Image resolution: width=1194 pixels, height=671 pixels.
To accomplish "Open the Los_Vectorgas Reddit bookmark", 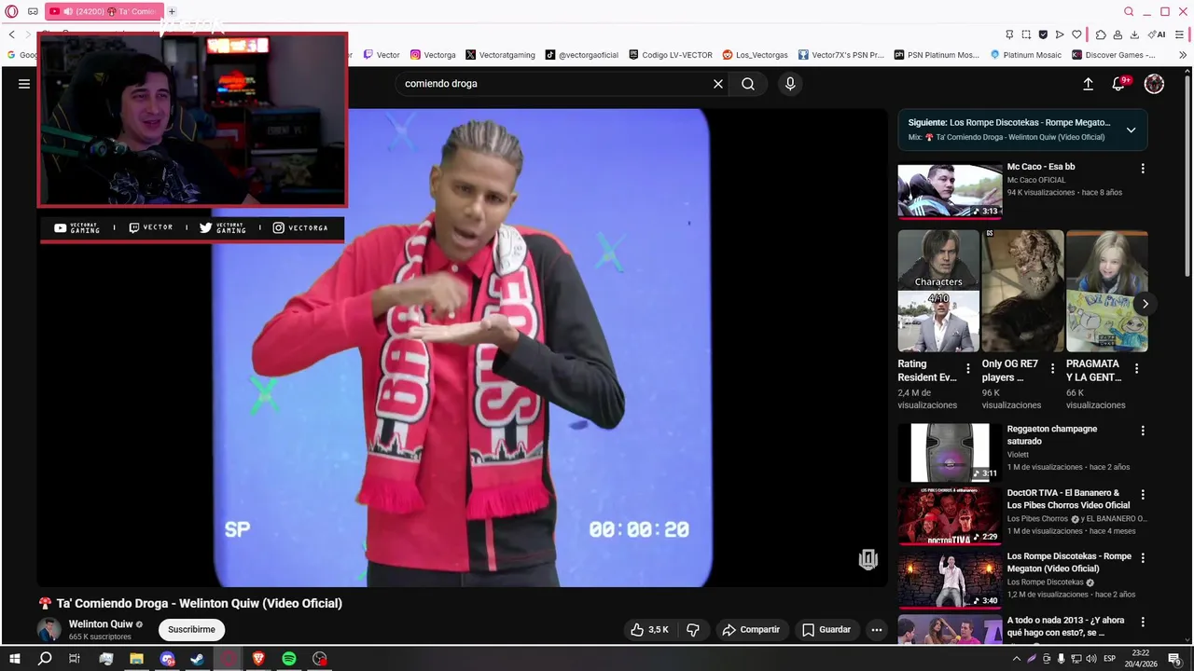I will (755, 55).
